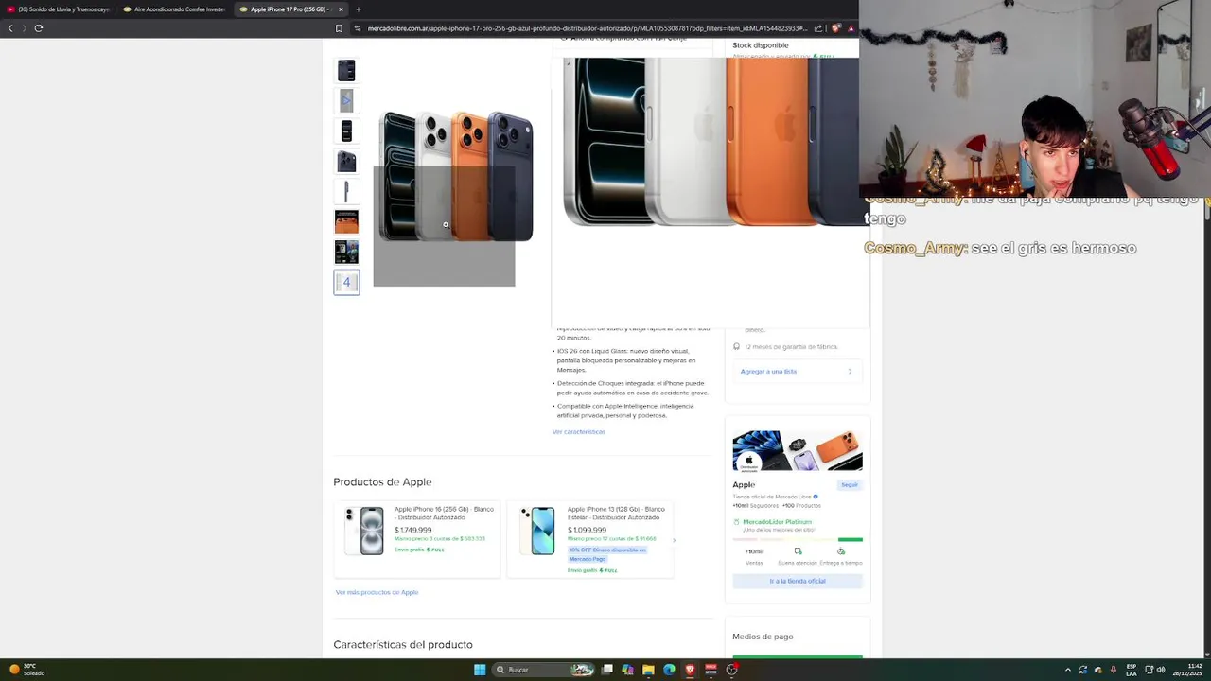Click the '+10mil Ventas' stat

click(754, 556)
